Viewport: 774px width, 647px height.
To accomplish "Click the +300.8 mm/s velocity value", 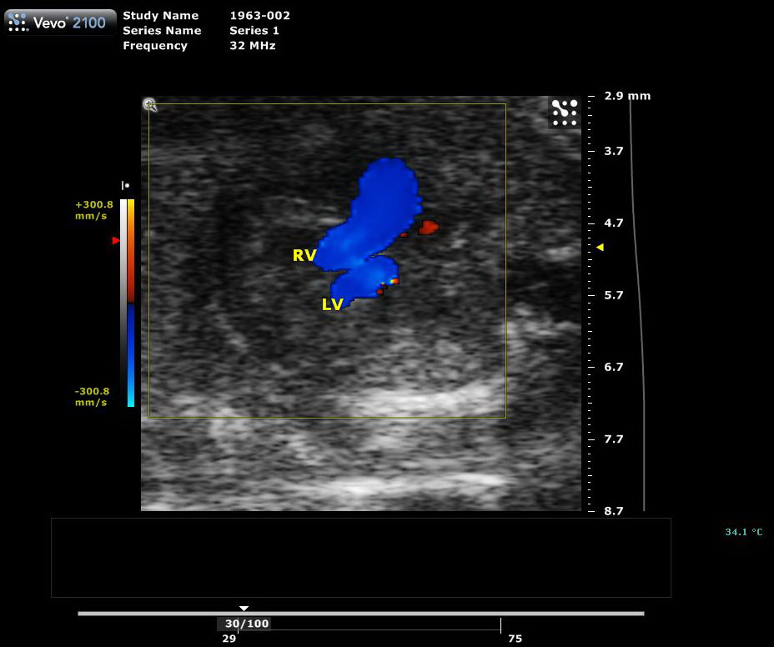I will click(x=93, y=210).
